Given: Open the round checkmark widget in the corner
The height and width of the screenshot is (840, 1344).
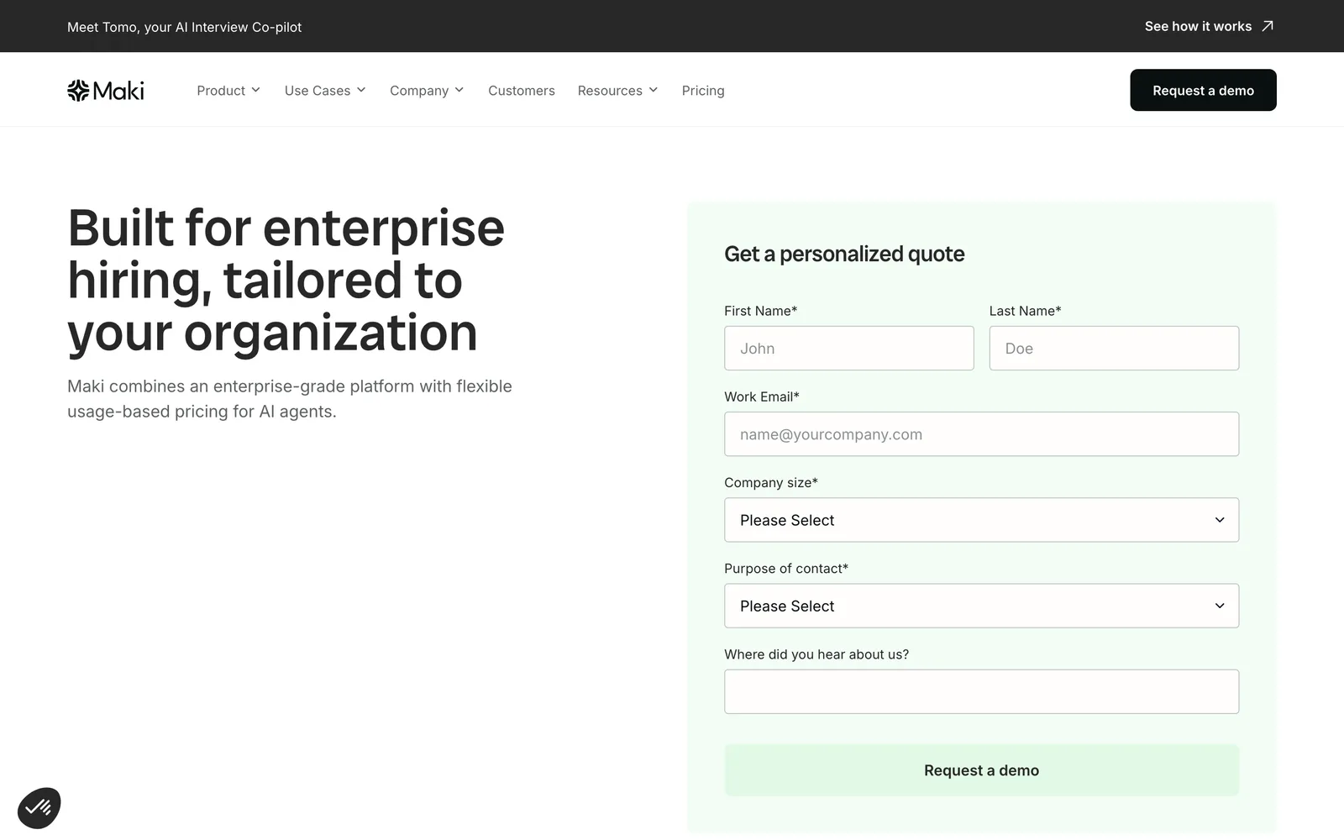Looking at the screenshot, I should tap(39, 808).
